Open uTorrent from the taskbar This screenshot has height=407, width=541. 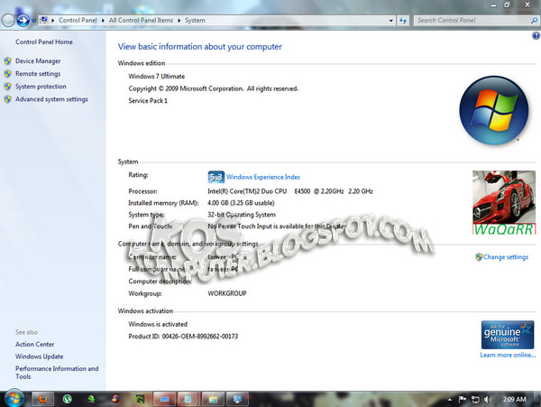pos(68,400)
